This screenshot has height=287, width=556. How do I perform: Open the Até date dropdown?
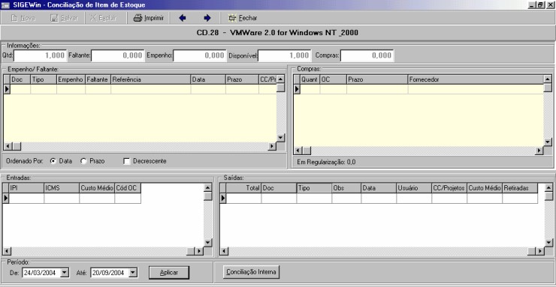133,273
